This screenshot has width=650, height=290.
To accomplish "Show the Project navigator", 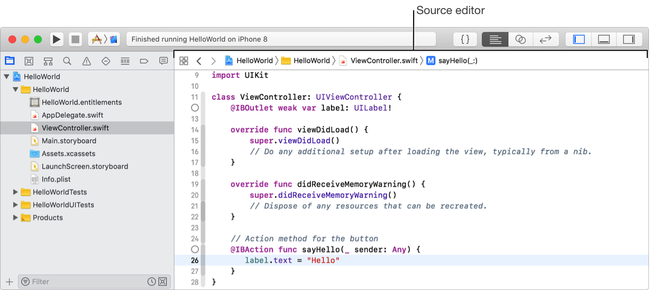I will (x=10, y=61).
